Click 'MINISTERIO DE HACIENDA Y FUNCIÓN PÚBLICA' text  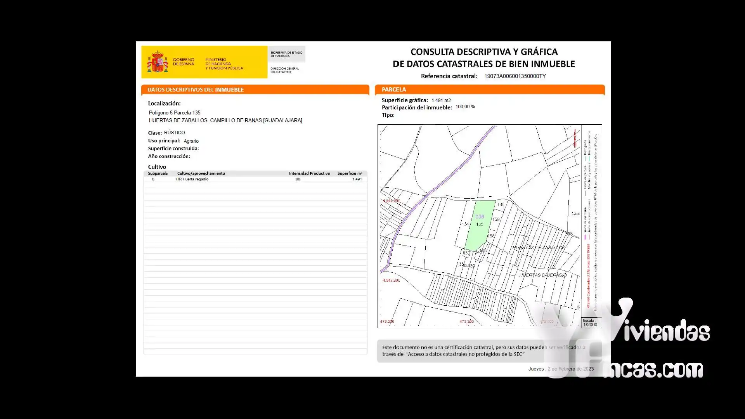point(224,64)
